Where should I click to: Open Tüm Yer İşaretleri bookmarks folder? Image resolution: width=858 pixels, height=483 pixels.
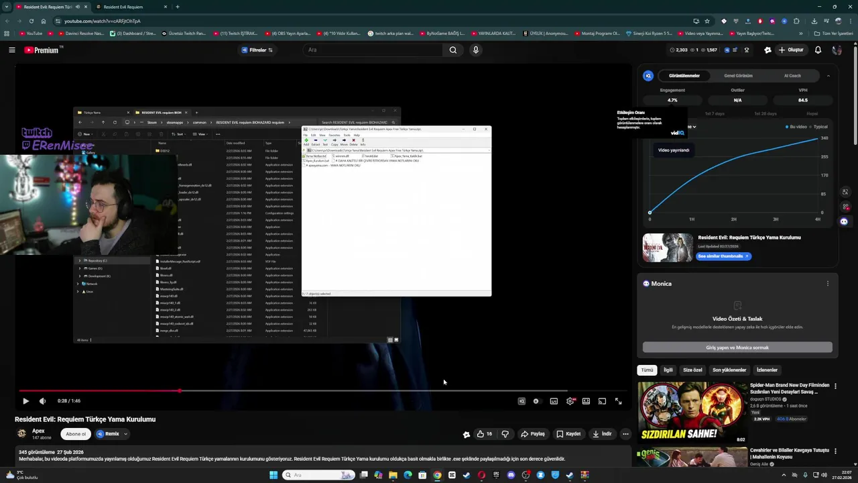pyautogui.click(x=833, y=34)
